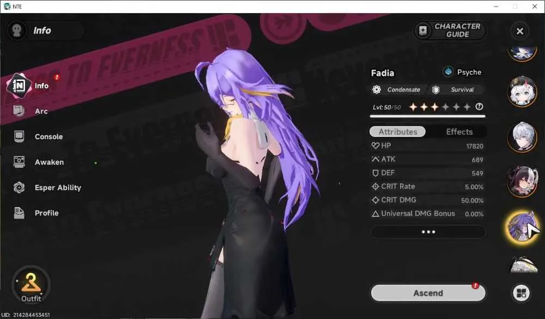Click the Psyche element icon
The image size is (545, 319).
(449, 72)
